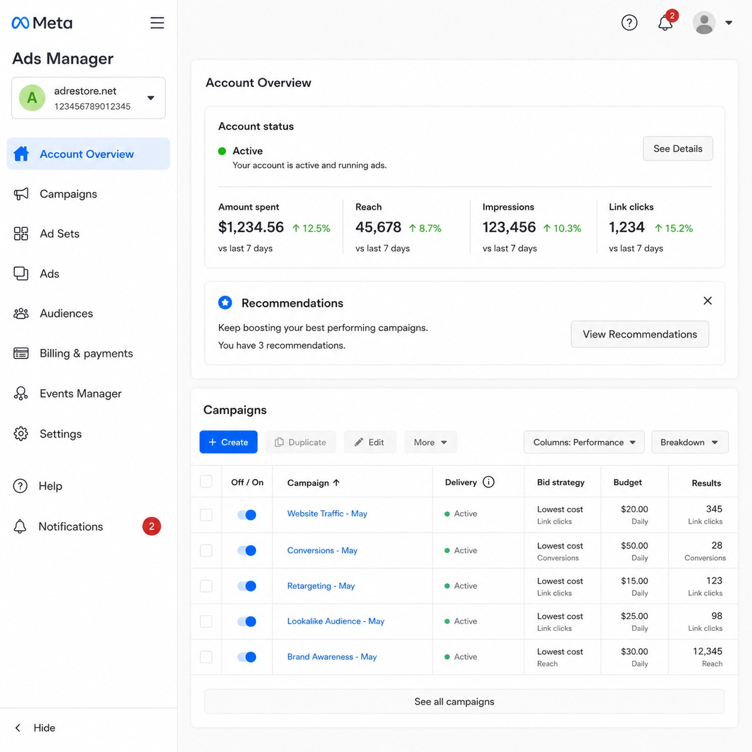Click the Hide chevron arrow icon
752x752 pixels.
tap(18, 728)
